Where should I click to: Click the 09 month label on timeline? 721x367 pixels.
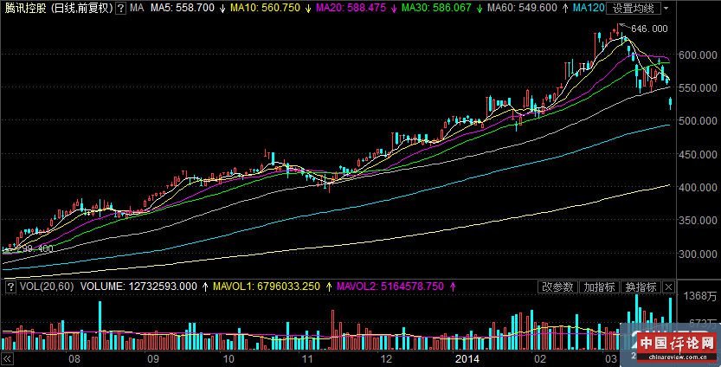click(152, 359)
